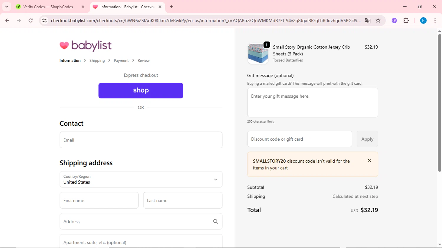The width and height of the screenshot is (442, 248).
Task: Go back using browser back arrow
Action: pyautogui.click(x=7, y=21)
